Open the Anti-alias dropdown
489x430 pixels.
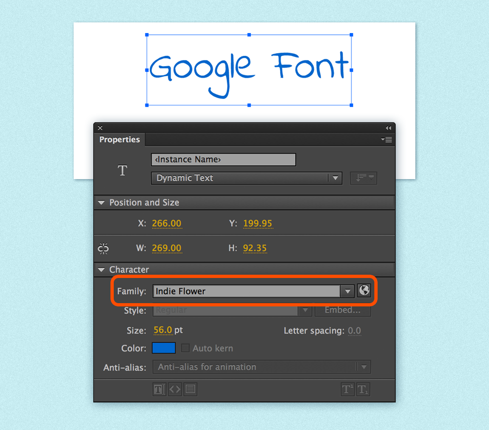tap(364, 367)
